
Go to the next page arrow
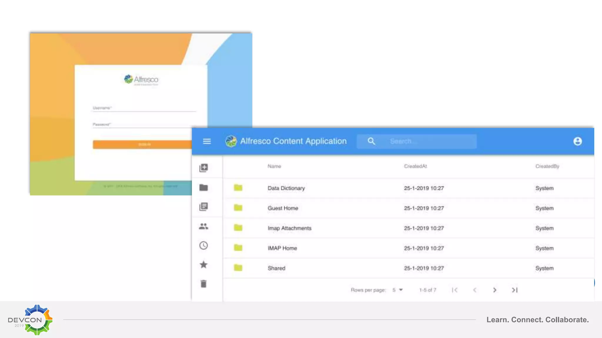tap(495, 290)
